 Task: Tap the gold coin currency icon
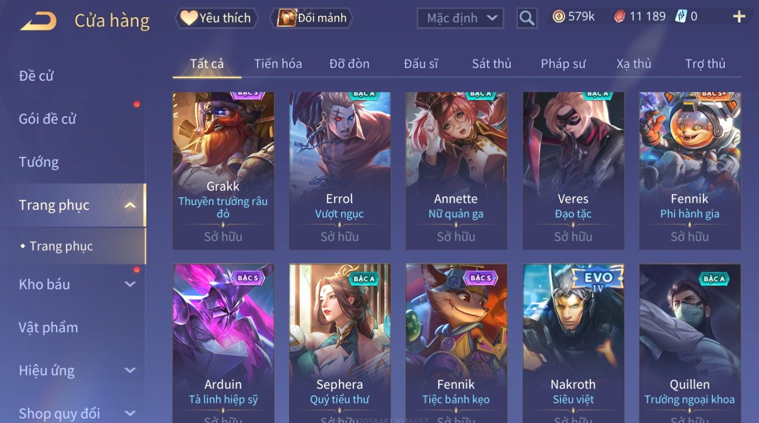coord(558,17)
